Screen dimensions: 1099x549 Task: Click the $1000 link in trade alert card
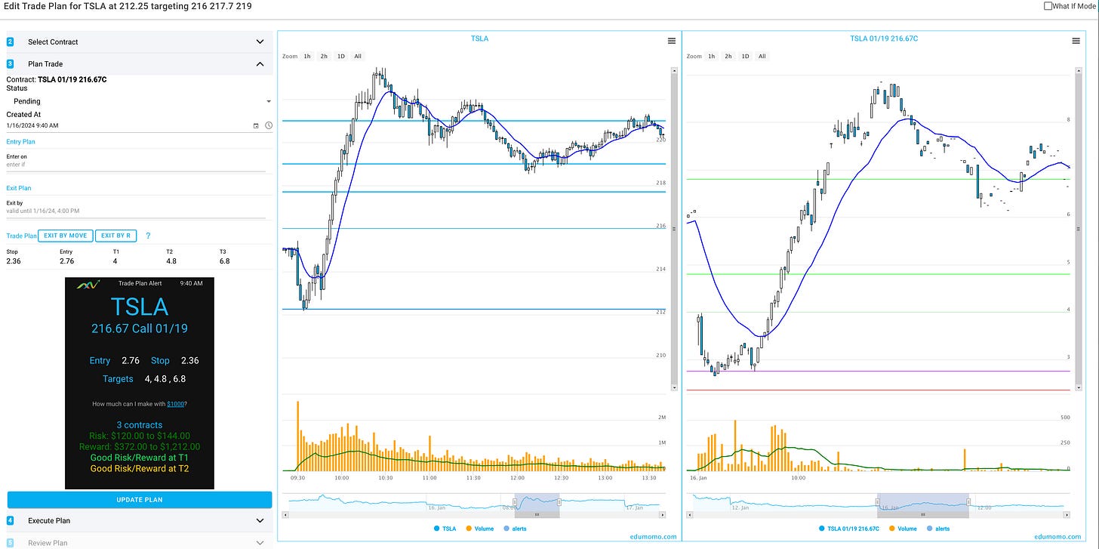click(176, 404)
